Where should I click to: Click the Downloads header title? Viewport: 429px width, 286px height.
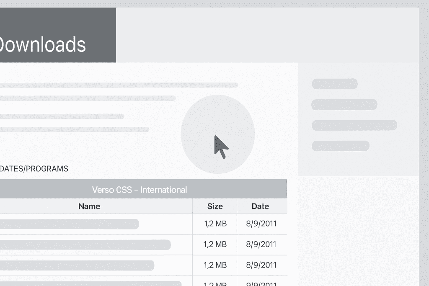click(x=43, y=44)
